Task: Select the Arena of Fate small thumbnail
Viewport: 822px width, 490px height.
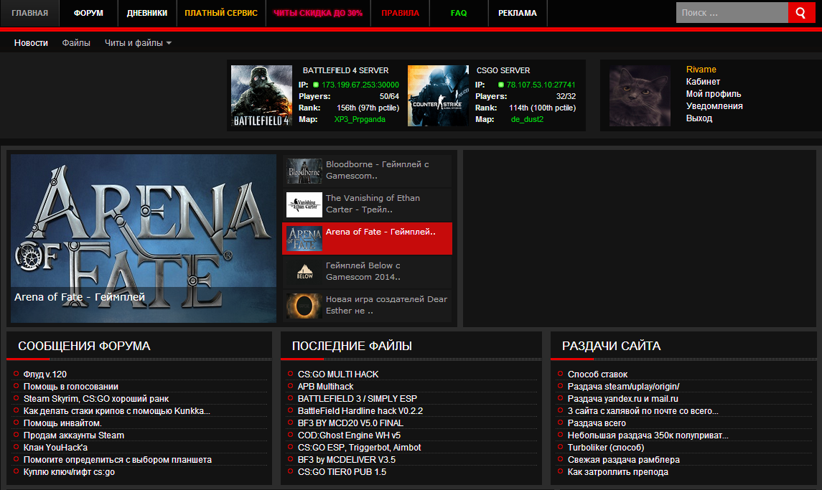Action: tap(304, 238)
